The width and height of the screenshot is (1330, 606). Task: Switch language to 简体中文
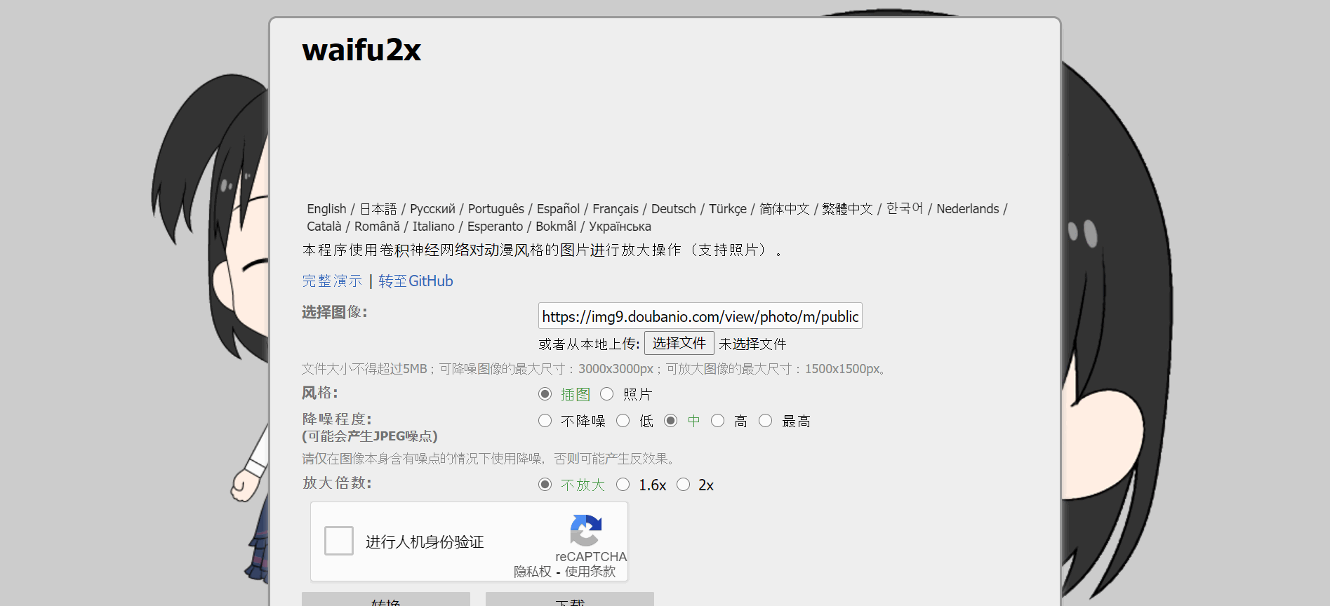pyautogui.click(x=785, y=209)
